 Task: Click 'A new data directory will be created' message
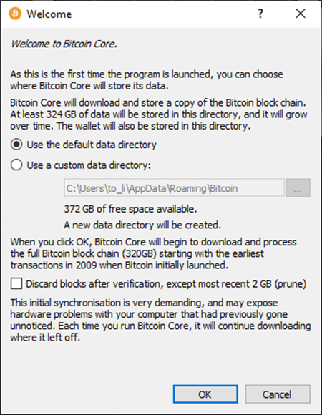[x=142, y=225]
